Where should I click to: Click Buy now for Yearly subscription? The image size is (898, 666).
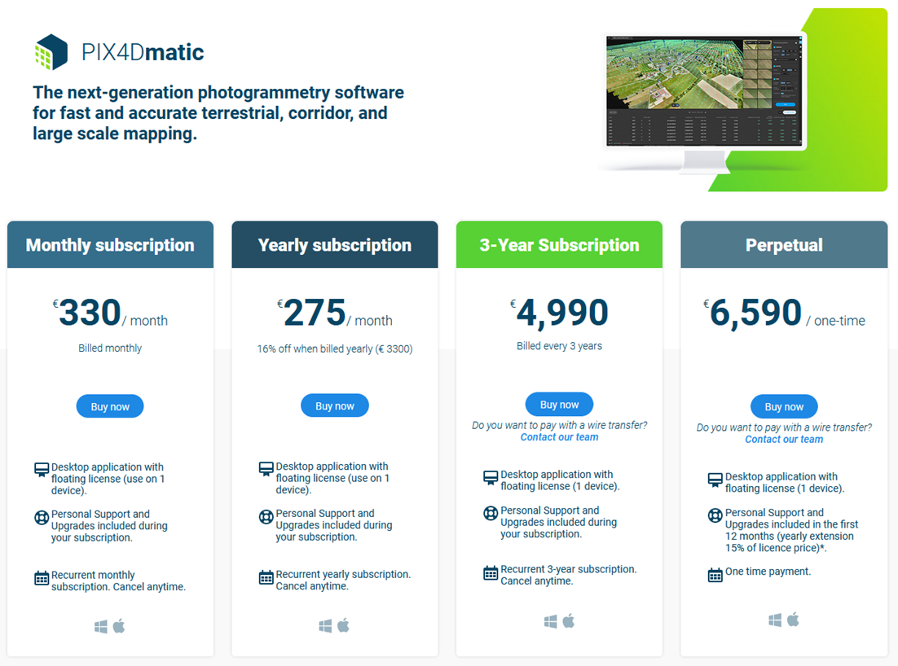[334, 405]
